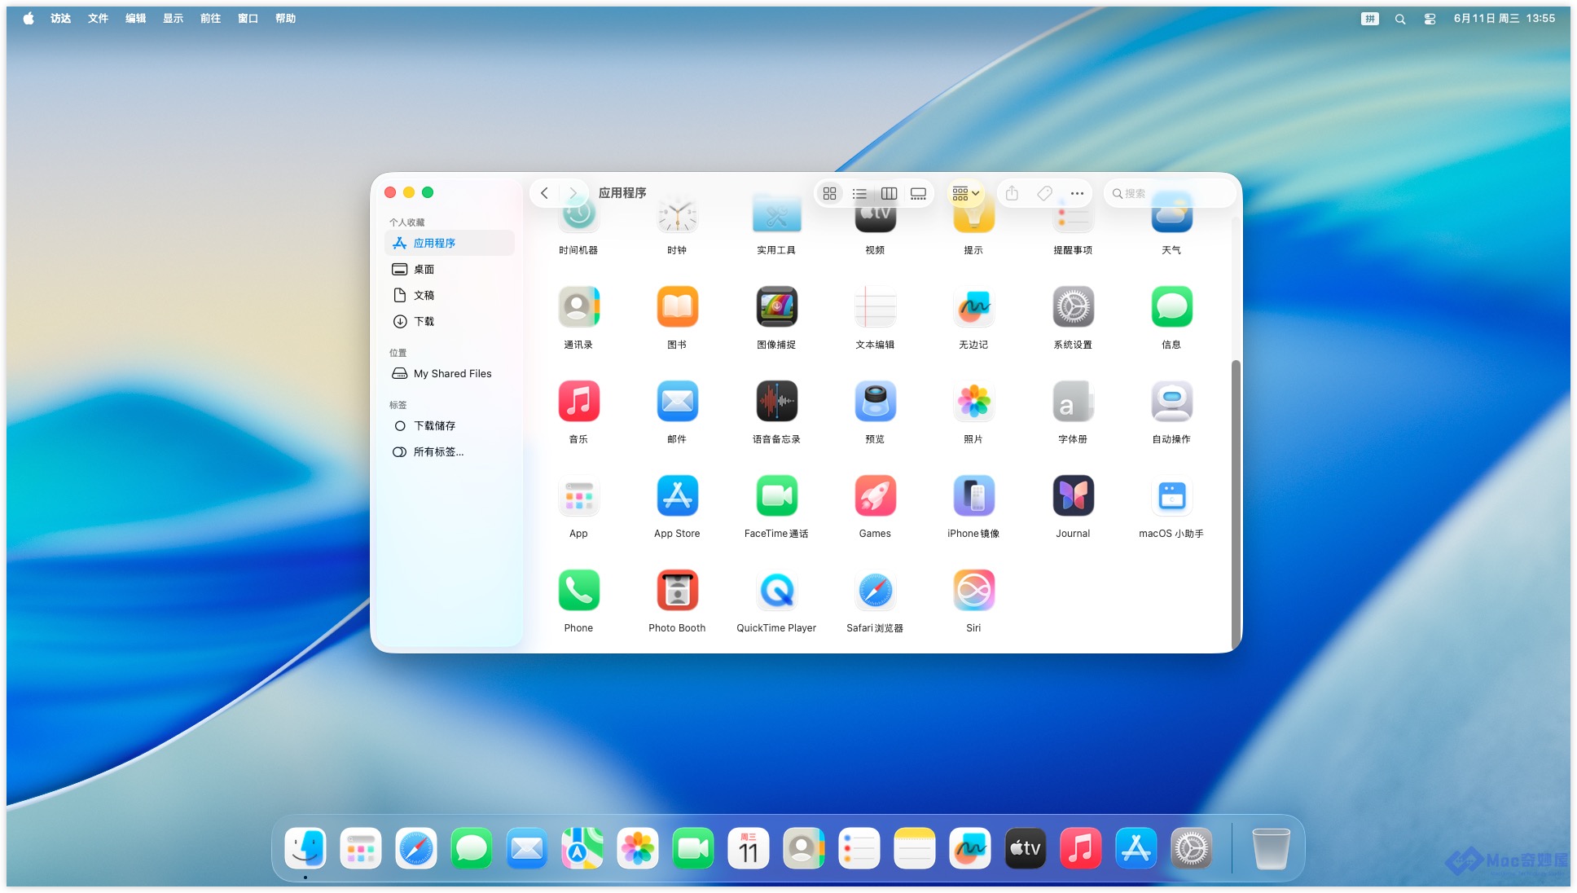Click the input method icon in menu bar
The image size is (1577, 893).
1370,19
